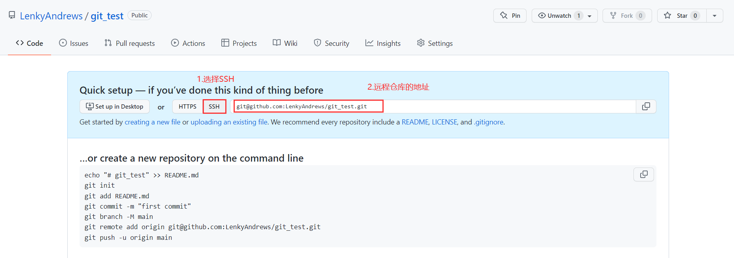The image size is (734, 258).
Task: View the Insights tab
Action: click(x=383, y=43)
